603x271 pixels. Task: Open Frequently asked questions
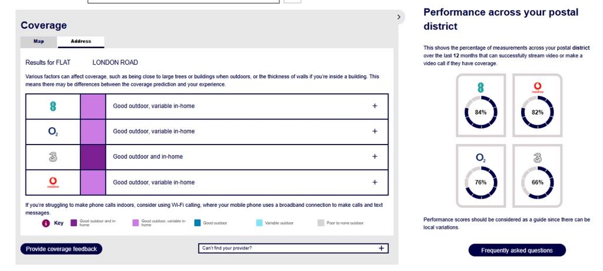tap(516, 250)
